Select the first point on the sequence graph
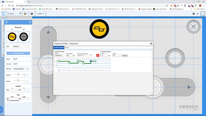This screenshot has height=116, width=206. point(59,61)
